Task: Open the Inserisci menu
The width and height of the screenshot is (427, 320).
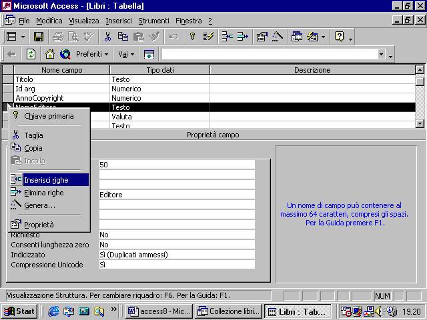Action: (119, 21)
